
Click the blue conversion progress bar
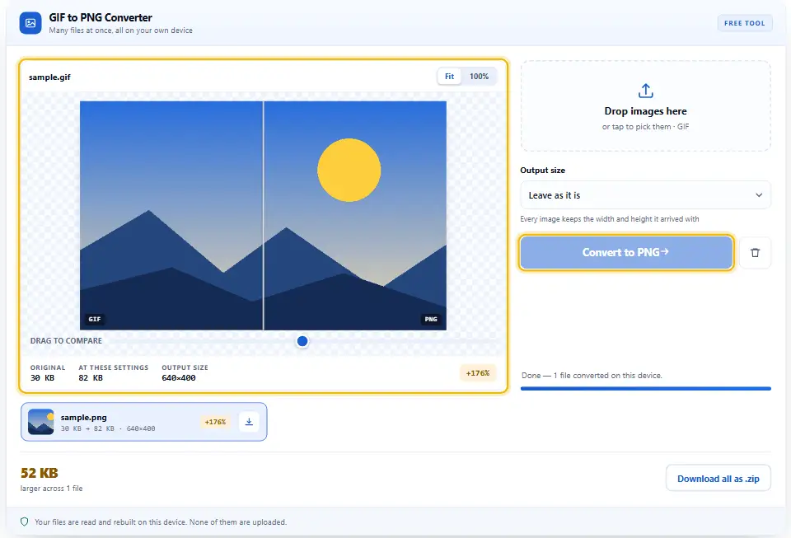coord(645,388)
